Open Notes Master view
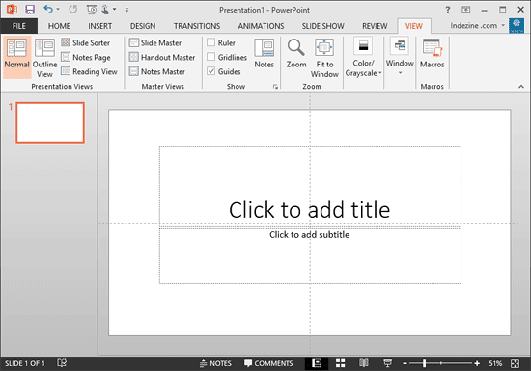This screenshot has width=531, height=371. point(157,71)
